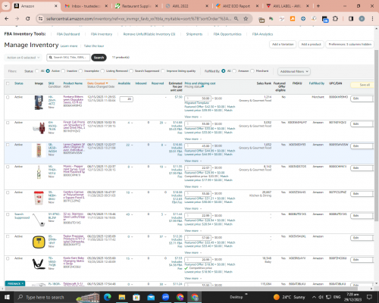Click Add a Variation button
This screenshot has height=303, width=379.
[283, 44]
